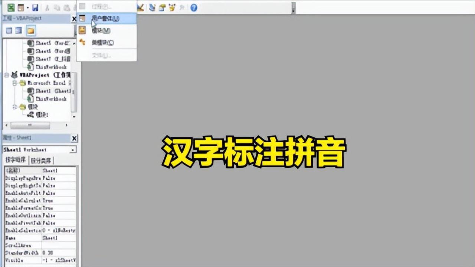Click the DisplayRightToLeft property row
Image resolution: width=475 pixels, height=267 pixels.
click(x=40, y=186)
